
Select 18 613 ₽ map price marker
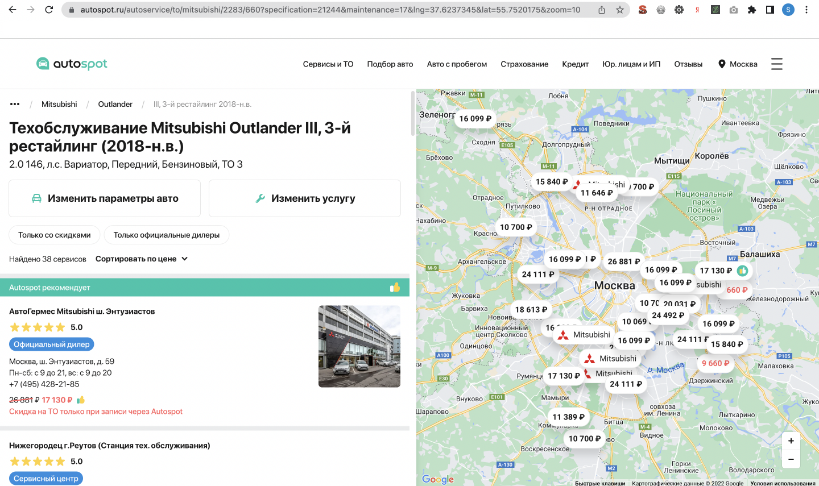tap(531, 309)
